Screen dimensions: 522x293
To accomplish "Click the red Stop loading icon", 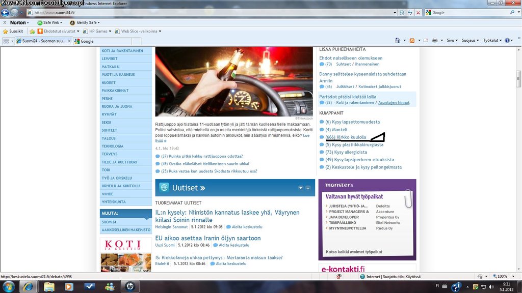I will (418, 13).
